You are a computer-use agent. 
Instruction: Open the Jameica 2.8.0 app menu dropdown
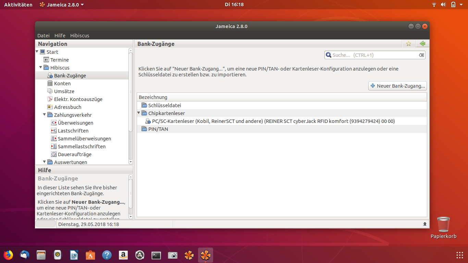click(62, 4)
